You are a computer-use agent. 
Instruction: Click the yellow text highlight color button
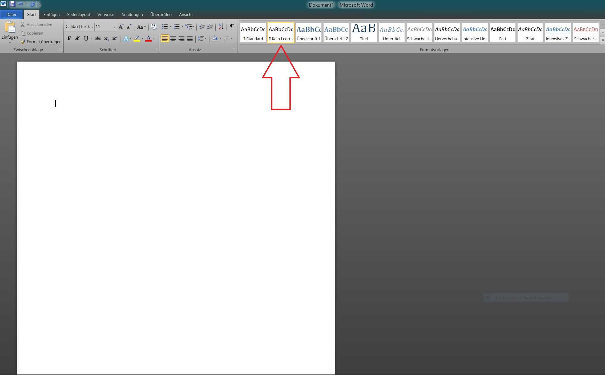coord(136,39)
